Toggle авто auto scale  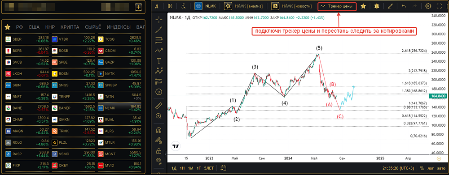tap(441, 168)
